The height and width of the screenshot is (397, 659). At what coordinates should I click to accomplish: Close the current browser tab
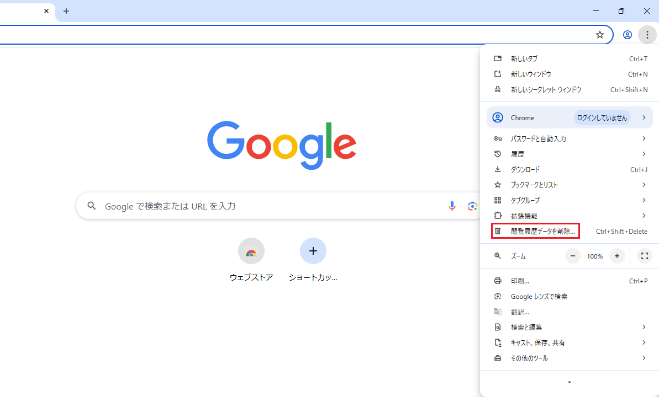click(x=46, y=11)
